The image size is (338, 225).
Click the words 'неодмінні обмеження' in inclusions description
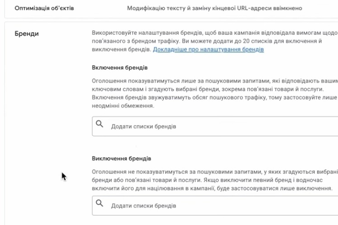pyautogui.click(x=123, y=107)
